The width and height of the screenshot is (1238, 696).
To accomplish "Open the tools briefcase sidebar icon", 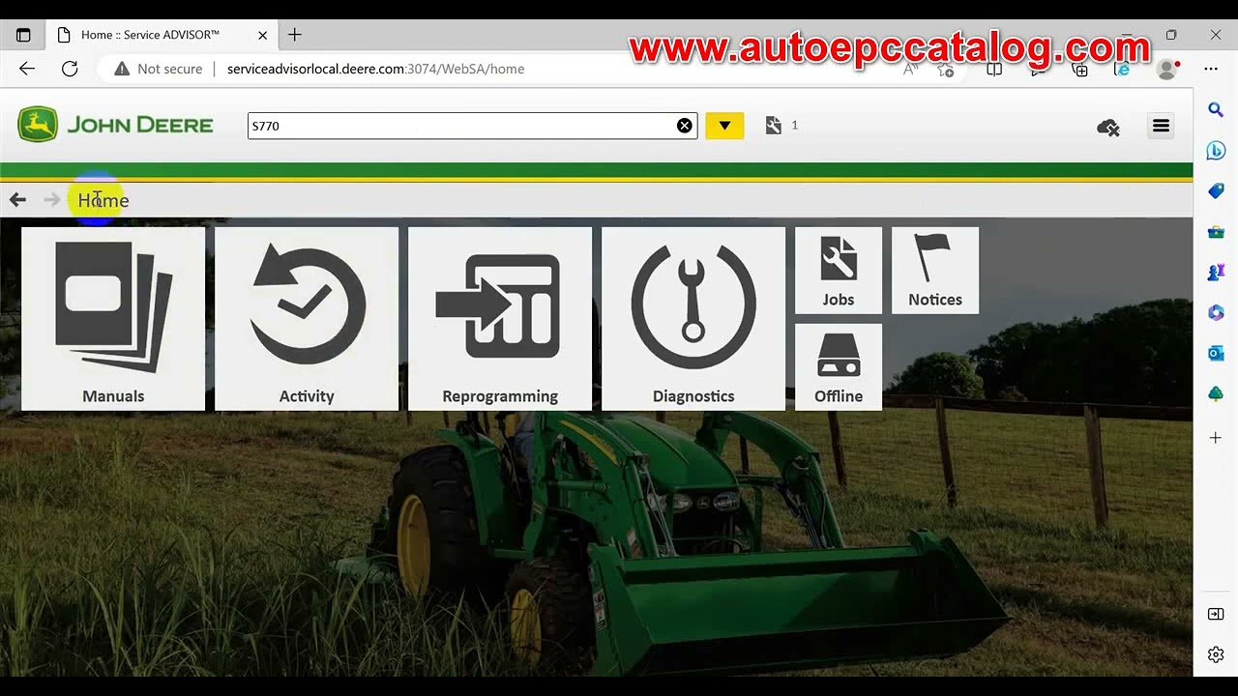I will pyautogui.click(x=1216, y=232).
